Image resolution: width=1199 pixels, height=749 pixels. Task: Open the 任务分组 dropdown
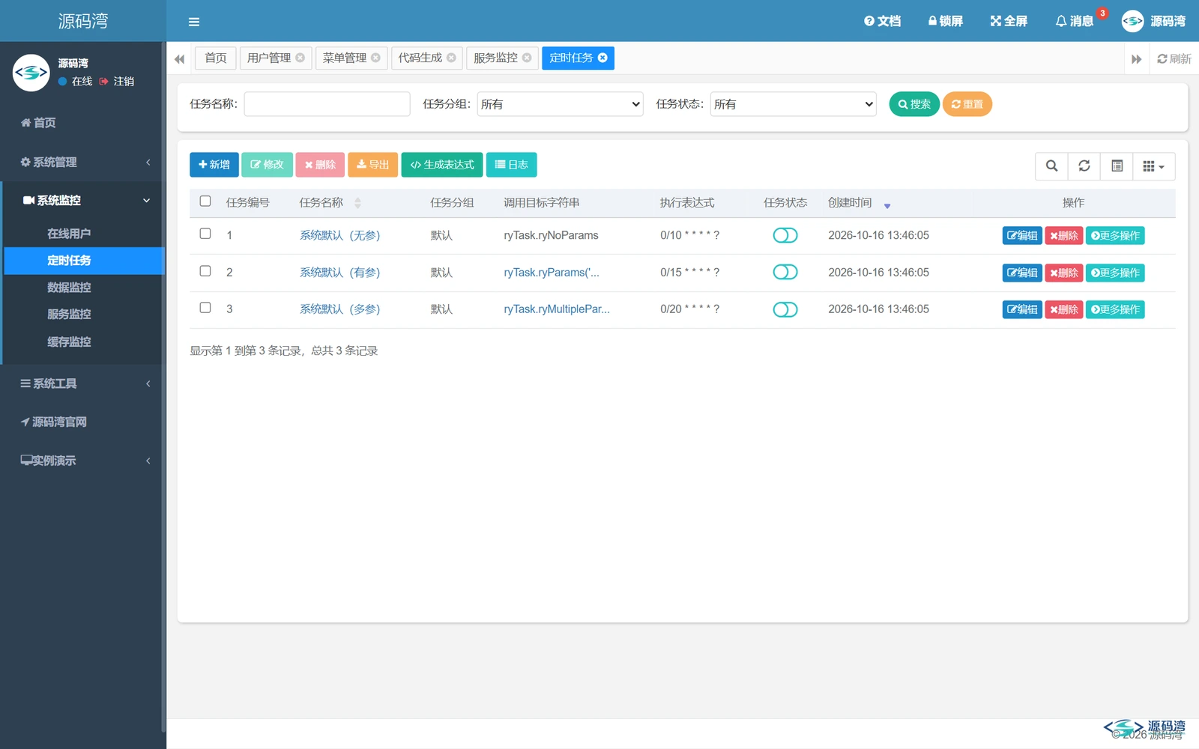pos(561,104)
